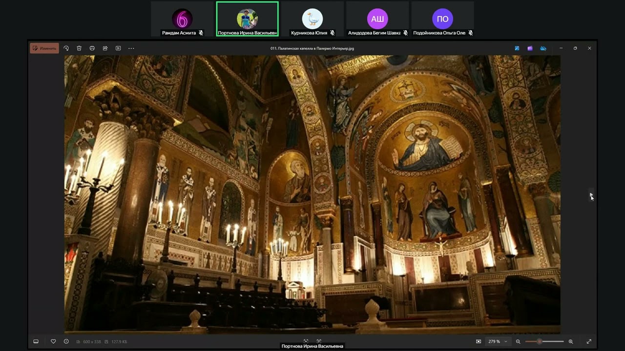Expand the 279% zoom level dropdown
625x351 pixels.
click(x=498, y=341)
